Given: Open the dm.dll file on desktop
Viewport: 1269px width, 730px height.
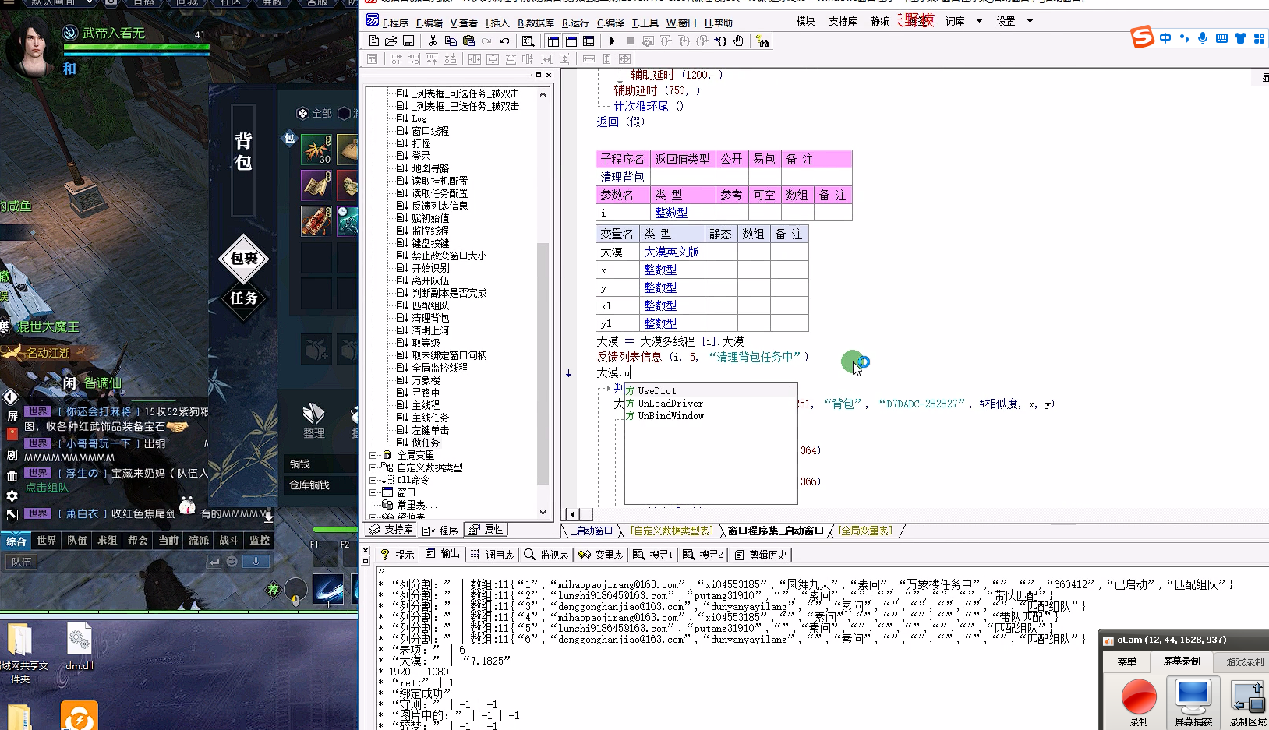Looking at the screenshot, I should [x=80, y=647].
